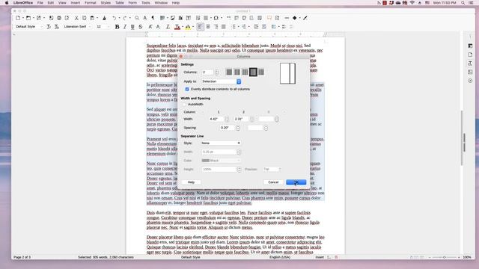Open the New document dropdown arrow
The width and height of the screenshot is (479, 269).
click(23, 18)
